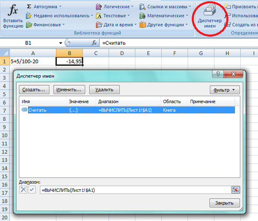Viewport: 258px width, 221px height.
Task: Click the collapse dialog range selector icon
Action: click(235, 190)
